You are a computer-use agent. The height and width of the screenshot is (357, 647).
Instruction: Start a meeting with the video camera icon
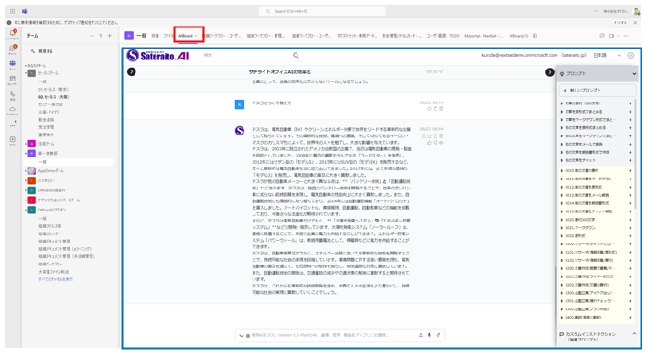tap(612, 36)
